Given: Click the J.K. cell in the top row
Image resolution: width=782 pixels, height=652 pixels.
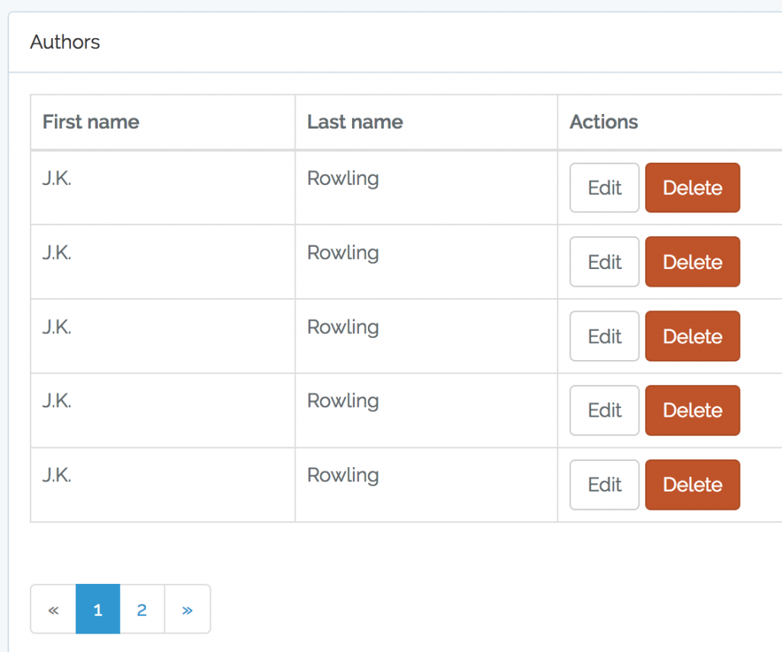Looking at the screenshot, I should (x=57, y=178).
